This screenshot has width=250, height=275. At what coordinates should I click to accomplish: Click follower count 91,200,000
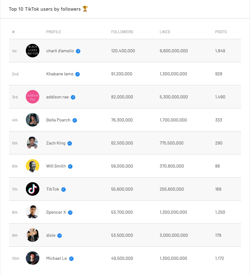tap(122, 74)
